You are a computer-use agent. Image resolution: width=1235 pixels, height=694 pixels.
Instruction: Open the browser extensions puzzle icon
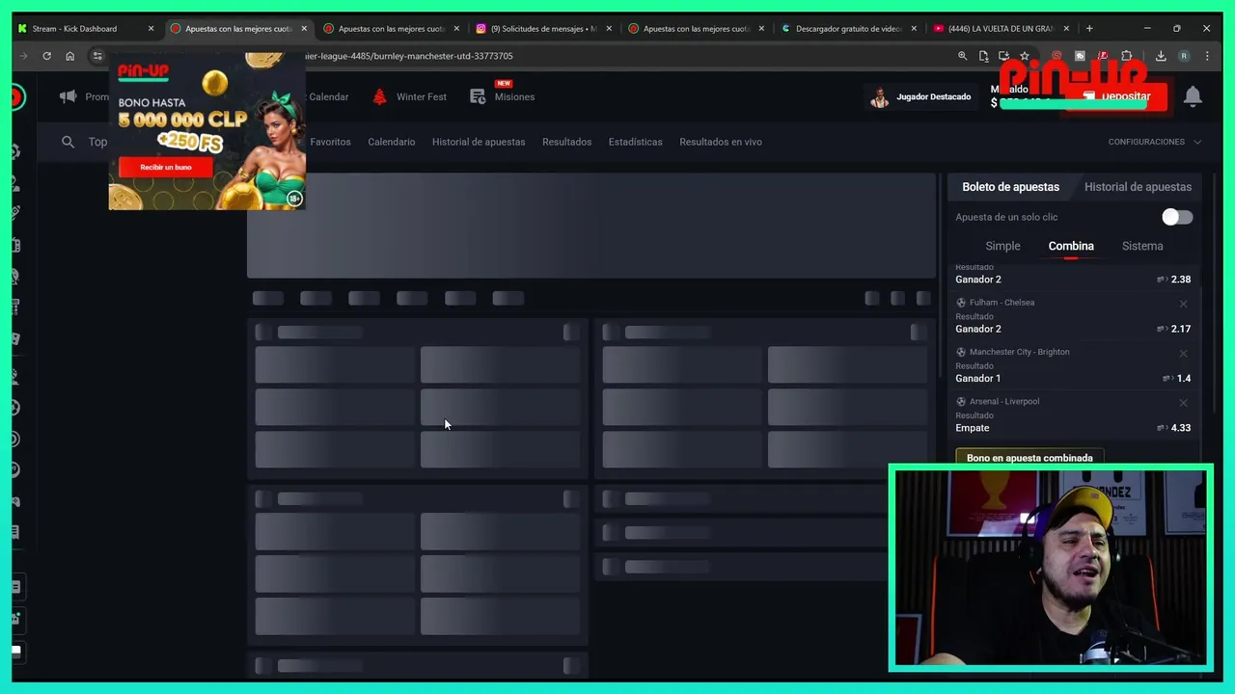(x=1126, y=56)
